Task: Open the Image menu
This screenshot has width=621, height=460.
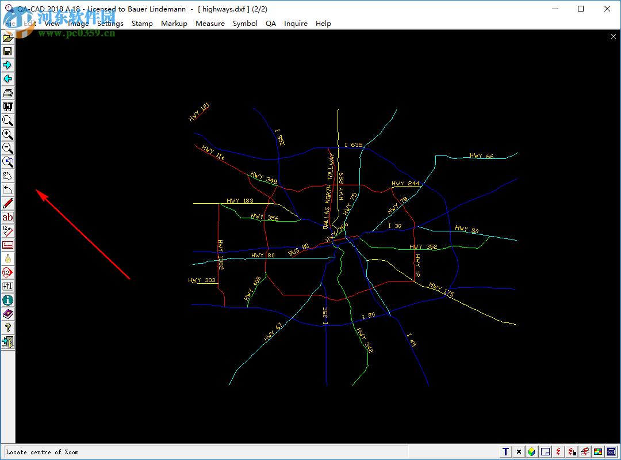Action: pos(78,24)
